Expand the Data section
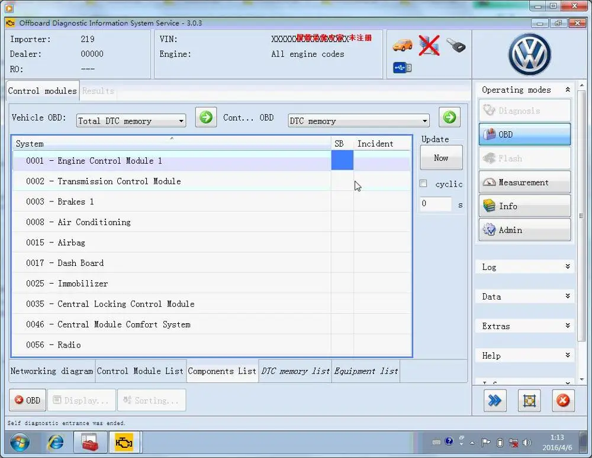The image size is (592, 458). (524, 296)
